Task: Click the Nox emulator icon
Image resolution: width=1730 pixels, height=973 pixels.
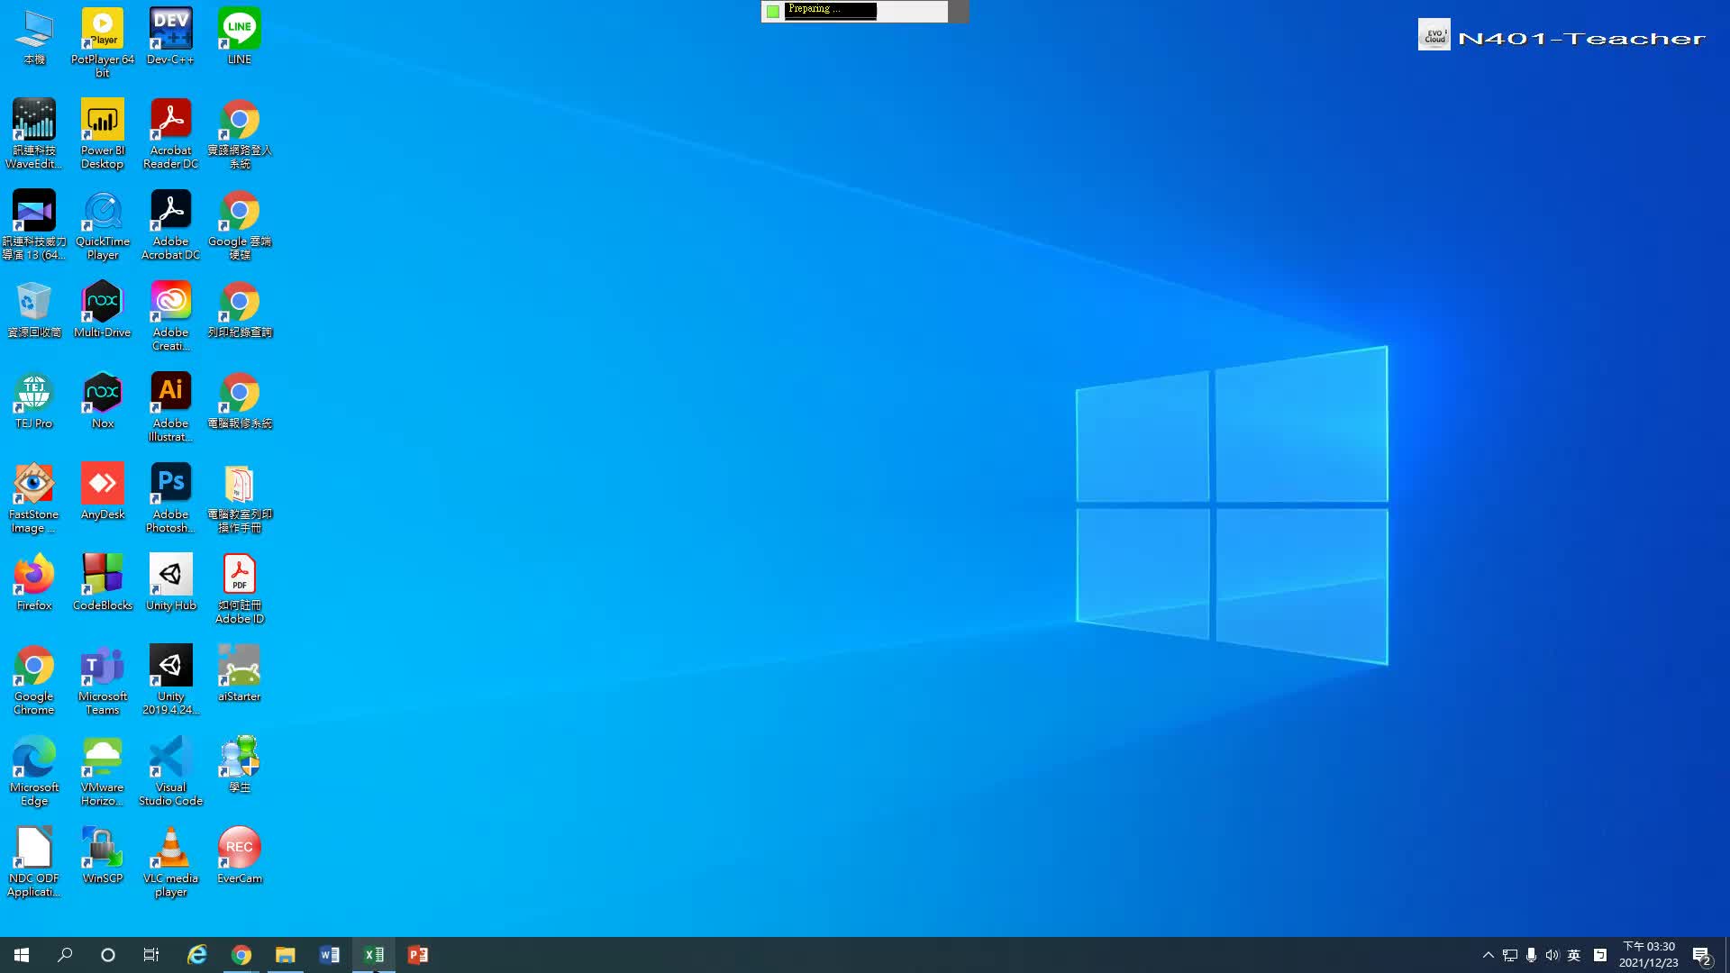Action: [x=102, y=400]
